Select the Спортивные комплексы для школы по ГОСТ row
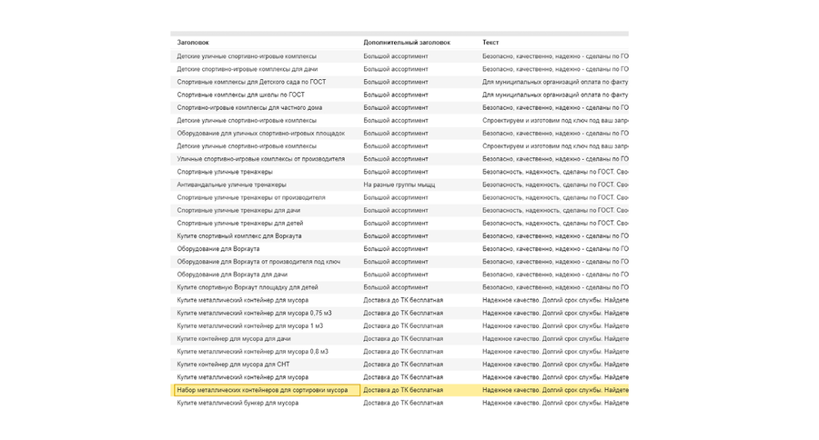This screenshot has width=819, height=440. pos(399,95)
